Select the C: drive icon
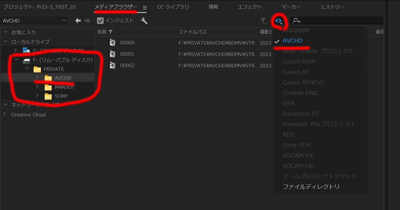The height and width of the screenshot is (210, 400). pos(26,51)
